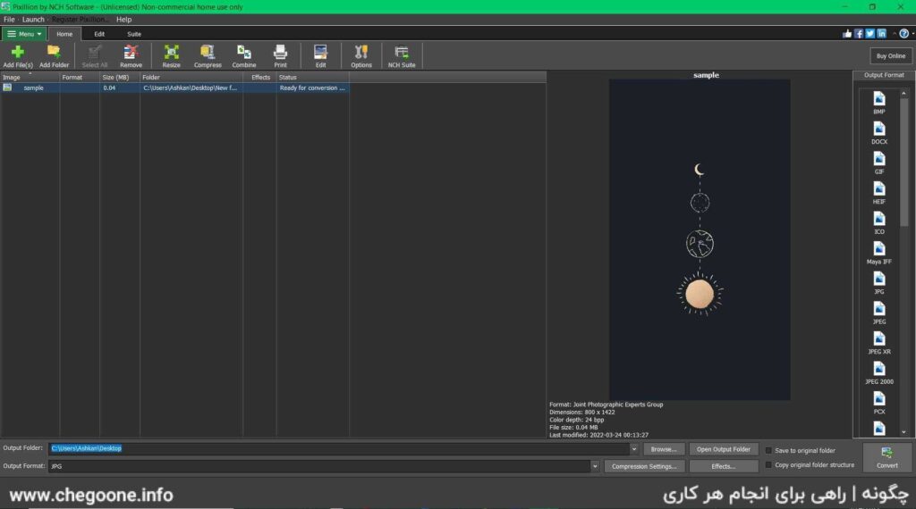
Task: Click the sample preview image
Action: tap(700, 239)
